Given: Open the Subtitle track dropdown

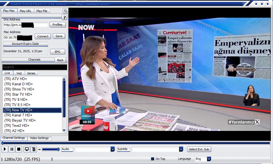Looking at the screenshot, I should tap(181, 149).
